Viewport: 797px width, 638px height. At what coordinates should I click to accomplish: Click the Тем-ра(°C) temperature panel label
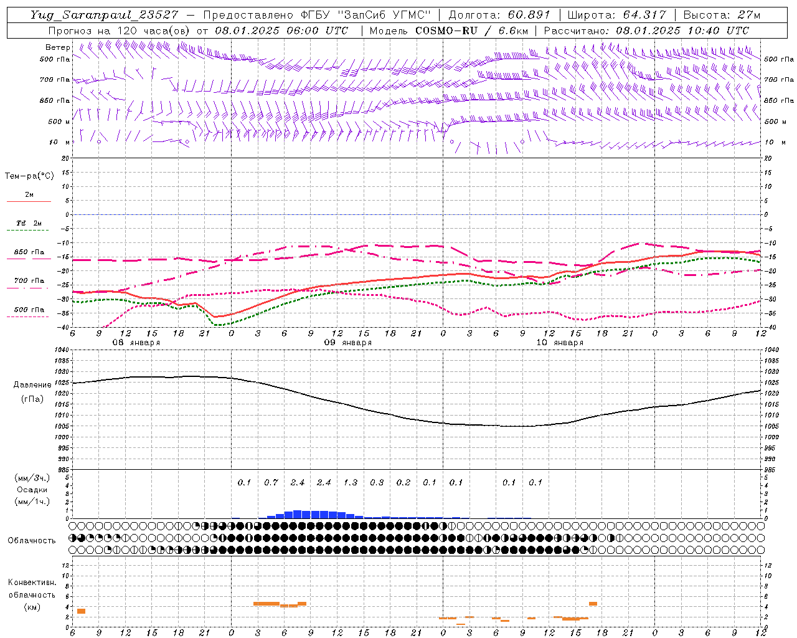tap(29, 176)
